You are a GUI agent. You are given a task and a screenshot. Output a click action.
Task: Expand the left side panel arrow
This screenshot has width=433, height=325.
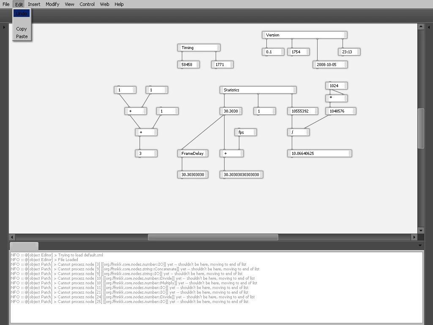coord(4,27)
